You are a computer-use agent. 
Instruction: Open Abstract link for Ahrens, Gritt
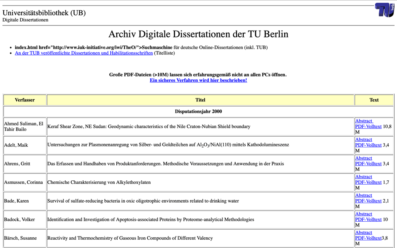click(364, 158)
